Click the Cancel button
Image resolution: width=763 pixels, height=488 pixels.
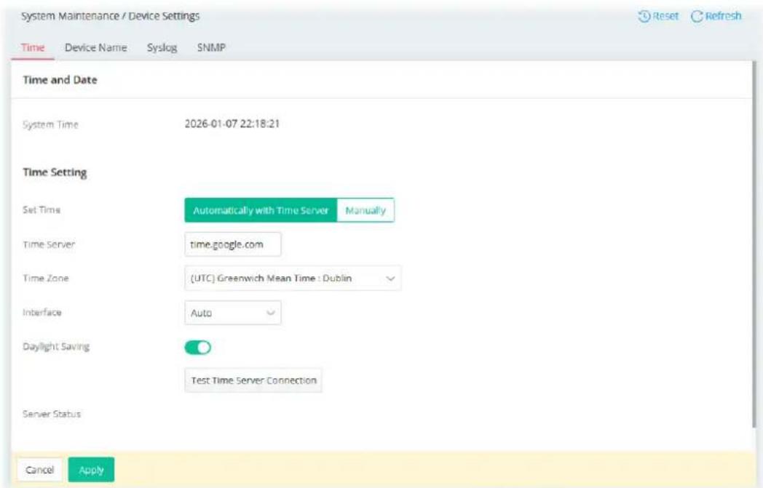(x=40, y=470)
